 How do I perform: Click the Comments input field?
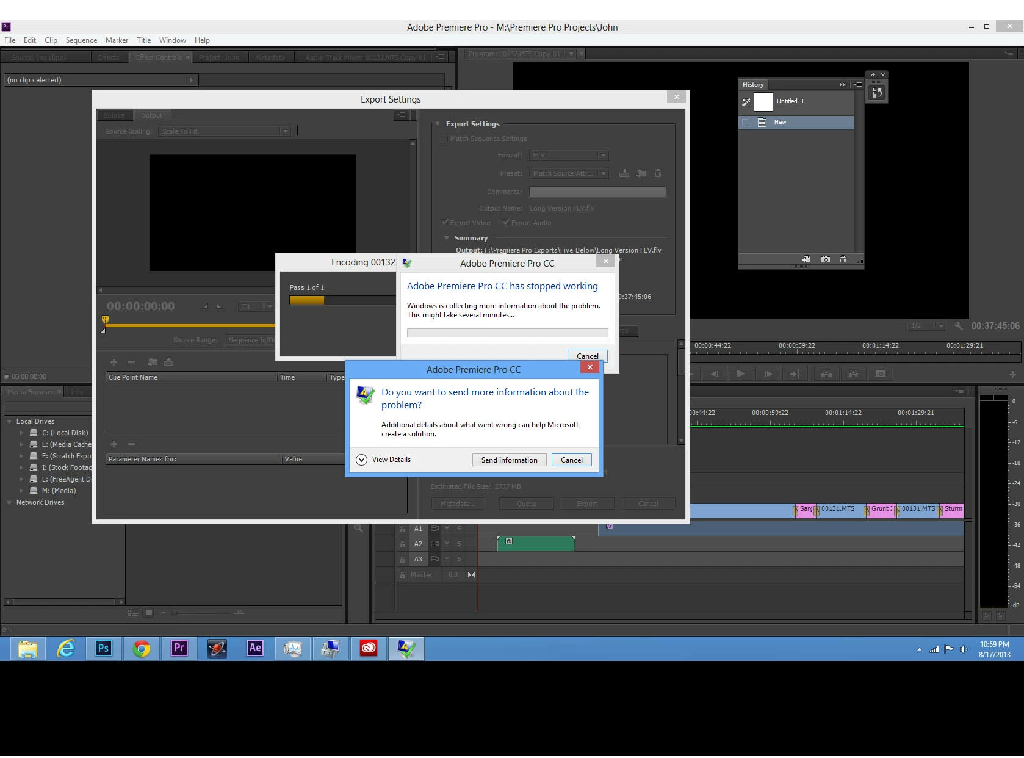click(x=597, y=192)
